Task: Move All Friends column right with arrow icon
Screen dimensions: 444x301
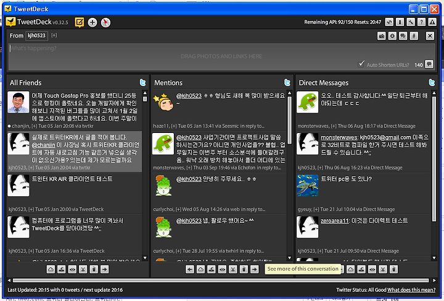Action: pyautogui.click(x=104, y=270)
